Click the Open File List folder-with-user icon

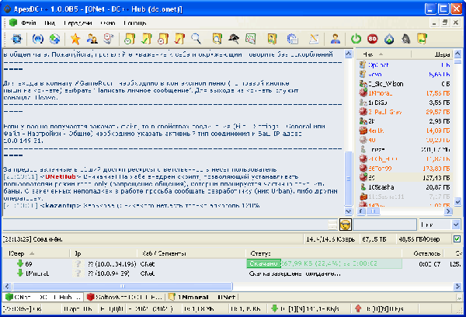tap(272, 39)
